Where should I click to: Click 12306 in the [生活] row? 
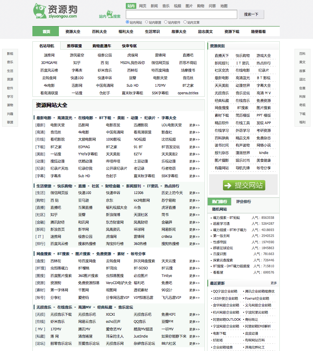tap(138, 193)
